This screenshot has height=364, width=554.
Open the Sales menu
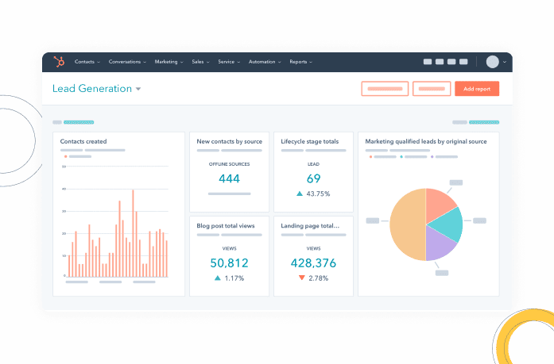click(200, 62)
